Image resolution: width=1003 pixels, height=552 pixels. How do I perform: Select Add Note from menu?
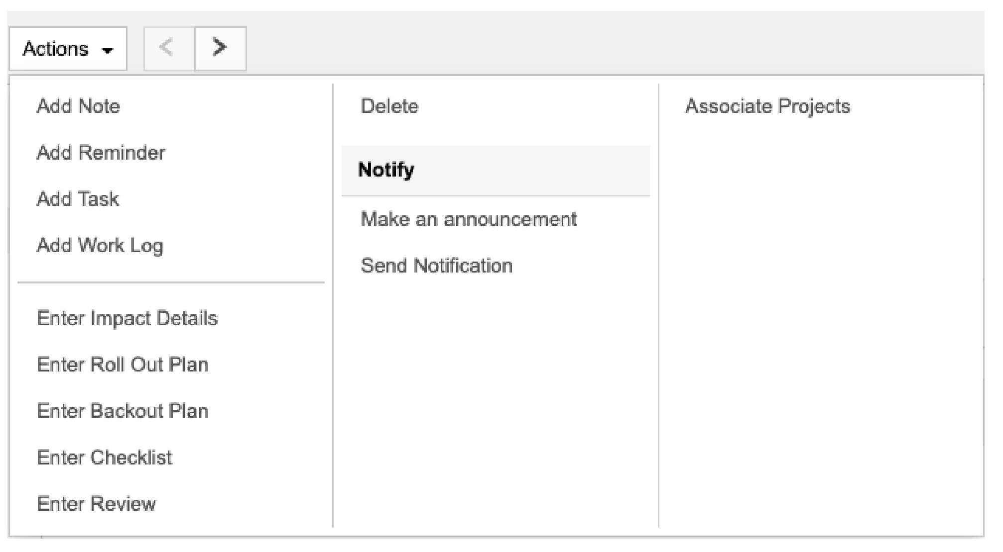pyautogui.click(x=79, y=106)
